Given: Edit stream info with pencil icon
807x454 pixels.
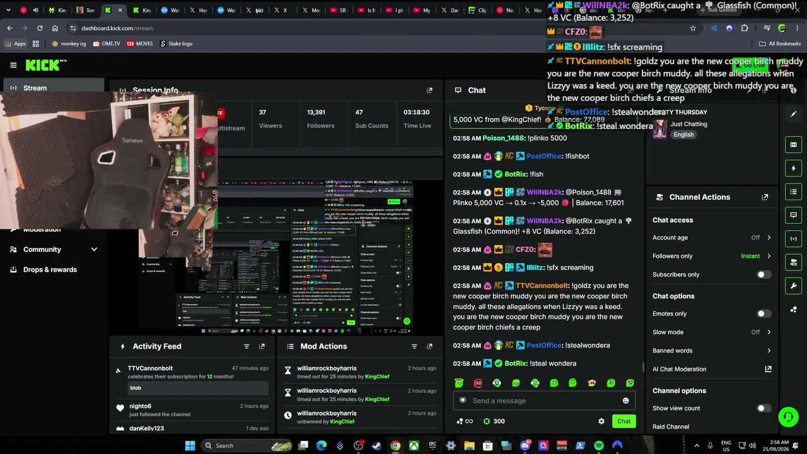Looking at the screenshot, I should 793,114.
